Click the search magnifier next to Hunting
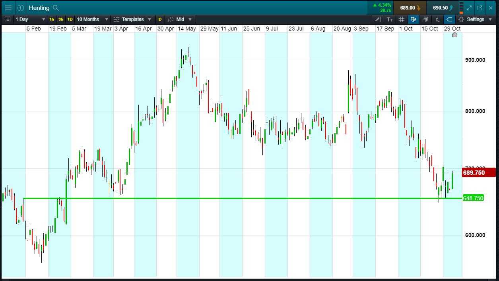Image resolution: width=499 pixels, height=281 pixels. click(x=56, y=8)
